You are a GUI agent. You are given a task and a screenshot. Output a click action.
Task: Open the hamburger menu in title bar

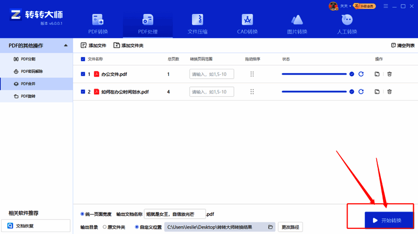tap(387, 6)
